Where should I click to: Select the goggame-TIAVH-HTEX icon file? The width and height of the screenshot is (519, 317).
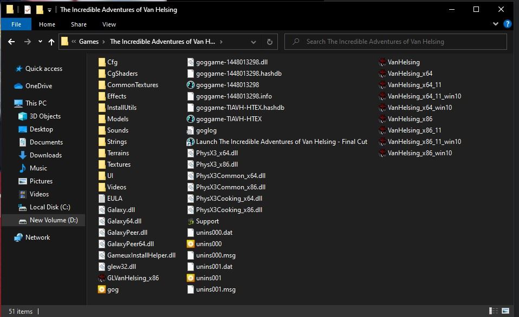[x=191, y=119]
